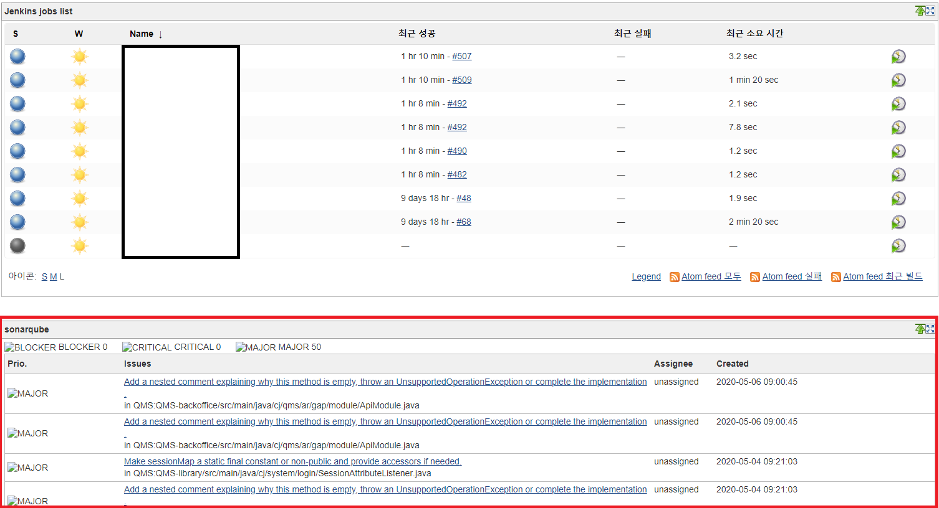Sort jobs by the S status column
Image resolution: width=939 pixels, height=508 pixels.
point(16,34)
